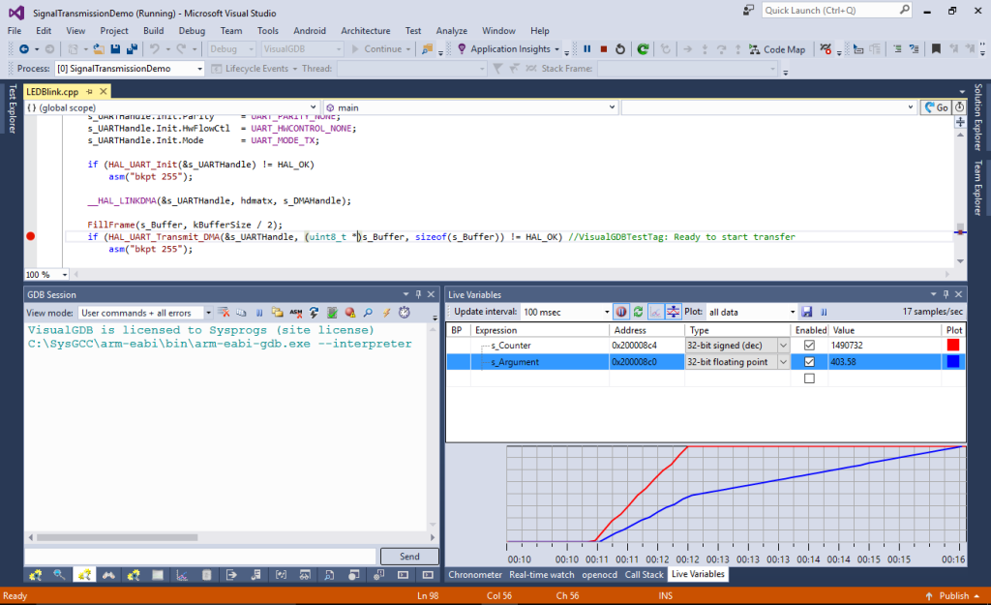Refresh Live Variables with green arrows icon
This screenshot has width=991, height=605.
[639, 312]
